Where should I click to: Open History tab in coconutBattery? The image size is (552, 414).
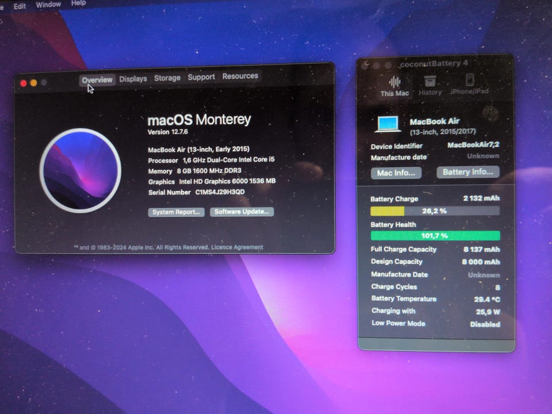(430, 85)
